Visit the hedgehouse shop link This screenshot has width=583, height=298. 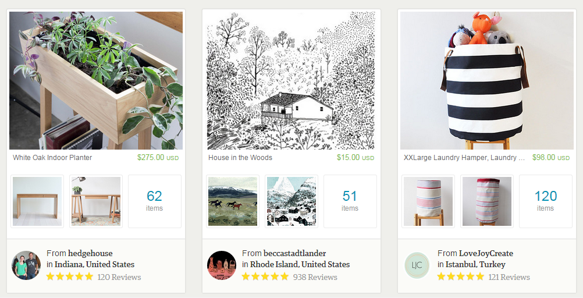[x=90, y=253]
